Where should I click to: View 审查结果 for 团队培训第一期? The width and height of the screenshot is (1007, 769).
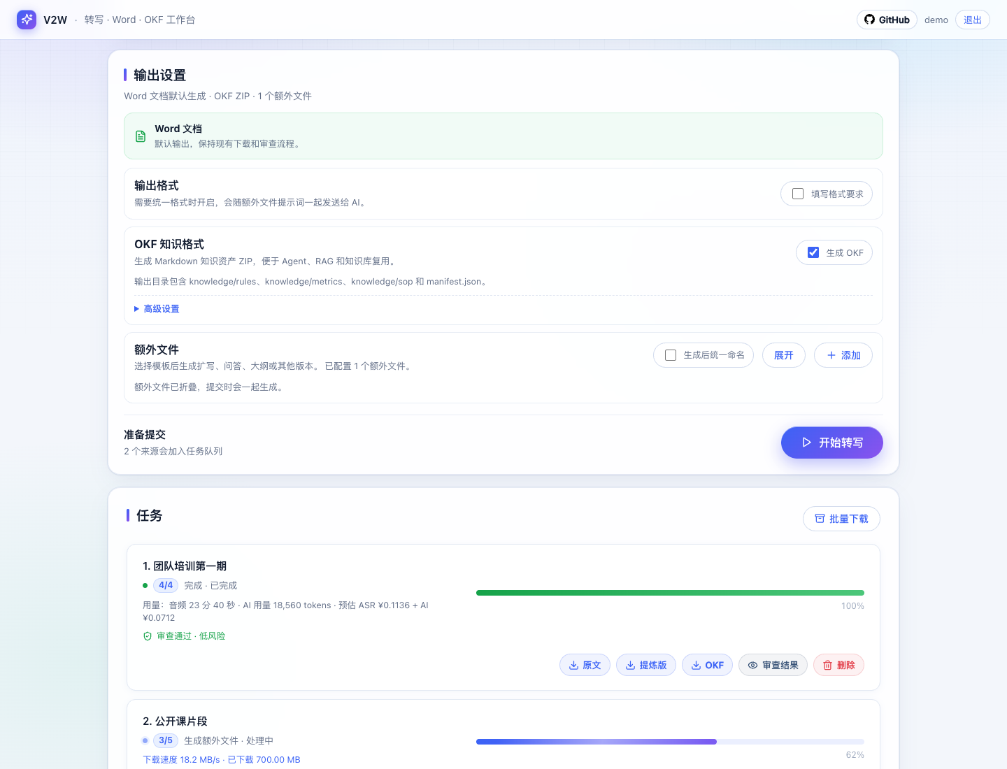pos(773,666)
